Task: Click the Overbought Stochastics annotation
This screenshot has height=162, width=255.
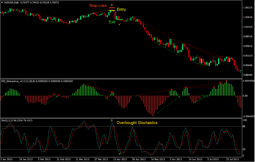Action: 137,123
